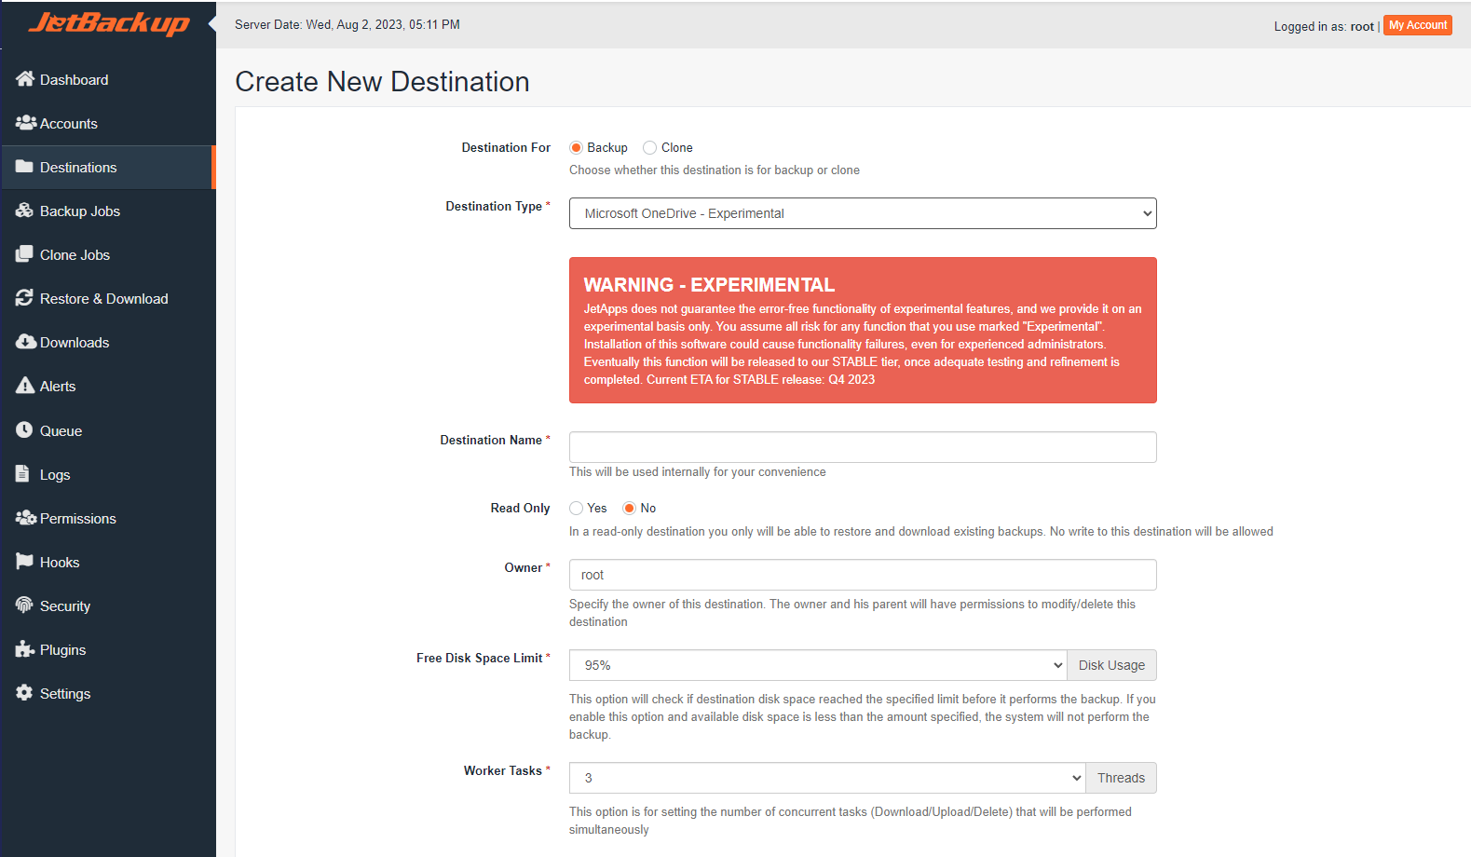Open the Destination Type dropdown
Viewport: 1471px width, 857px height.
863,213
